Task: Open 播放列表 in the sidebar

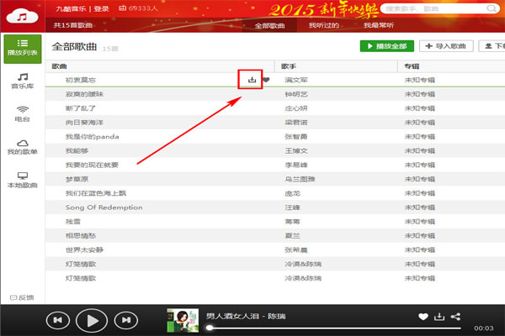Action: pyautogui.click(x=22, y=50)
